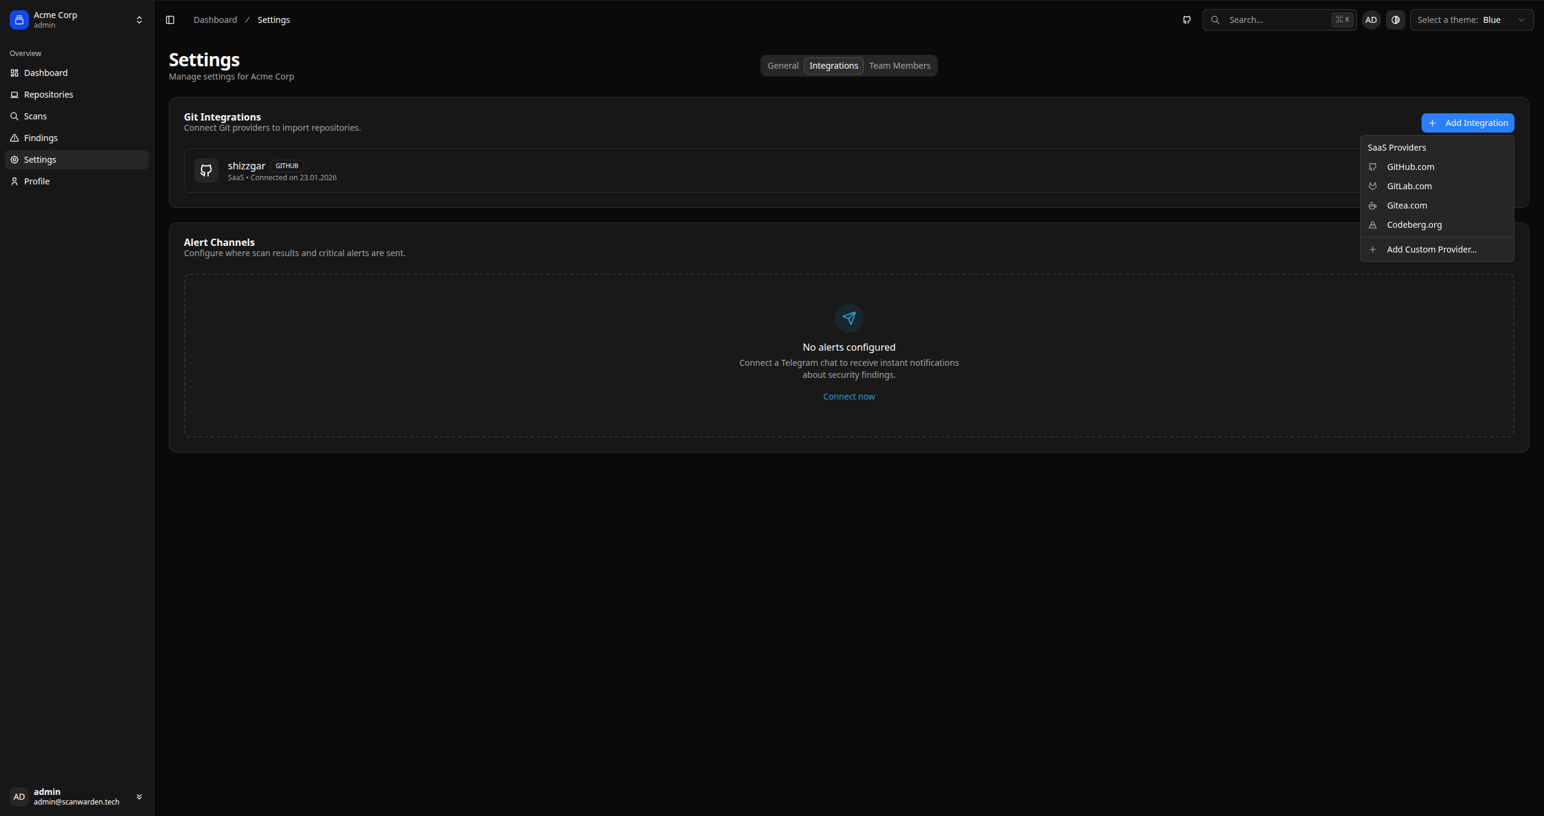Expand the Acme Corp organization switcher

[x=139, y=19]
